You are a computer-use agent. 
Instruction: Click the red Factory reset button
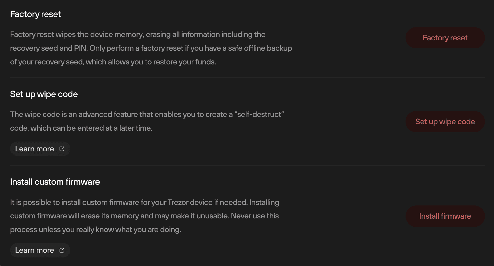click(445, 38)
